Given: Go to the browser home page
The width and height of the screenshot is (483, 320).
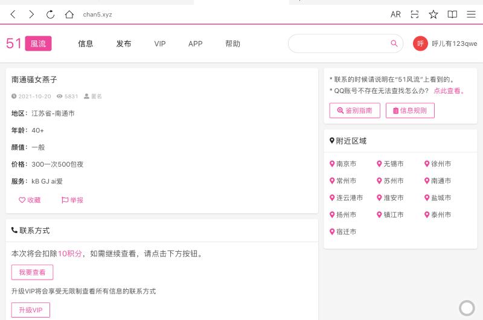Looking at the screenshot, I should point(69,14).
